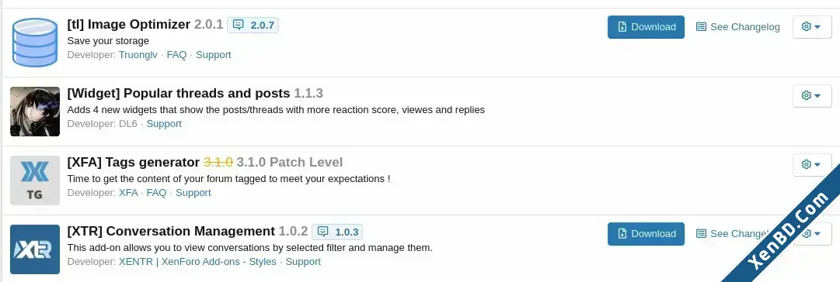The height and width of the screenshot is (282, 840).
Task: Open gear dropdown for Image Optimizer
Action: pyautogui.click(x=812, y=26)
